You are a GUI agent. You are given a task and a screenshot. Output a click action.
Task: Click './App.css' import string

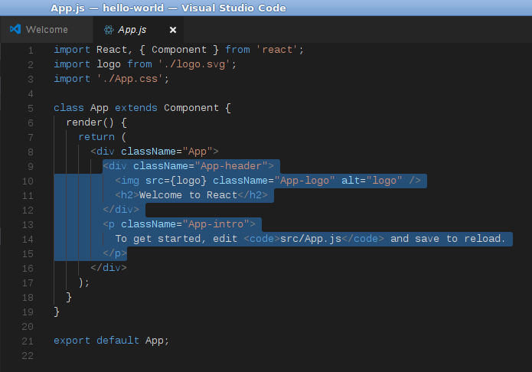pyautogui.click(x=130, y=79)
